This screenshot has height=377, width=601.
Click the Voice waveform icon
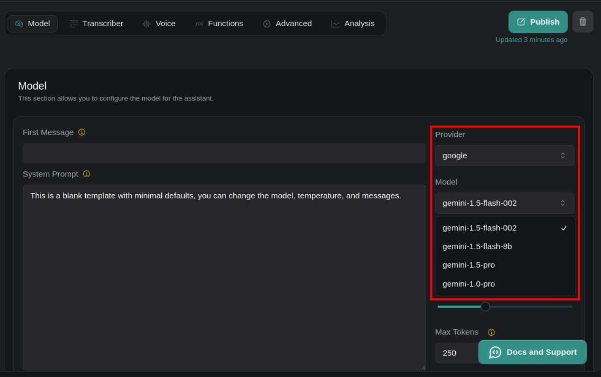click(147, 24)
